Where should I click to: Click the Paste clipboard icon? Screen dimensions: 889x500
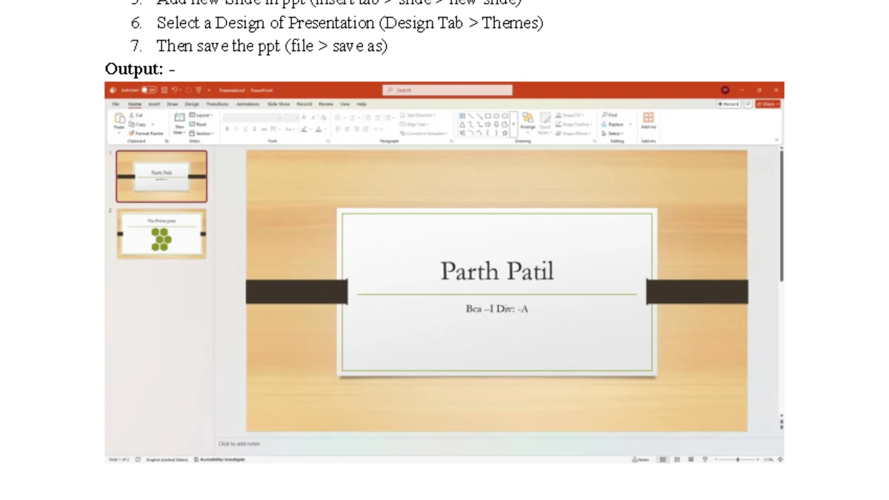(x=119, y=119)
